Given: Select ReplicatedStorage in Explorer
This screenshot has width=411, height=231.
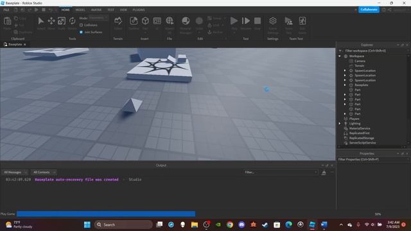Looking at the screenshot, I should 362,138.
